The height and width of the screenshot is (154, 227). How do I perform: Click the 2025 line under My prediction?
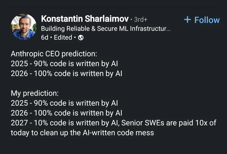[x=64, y=103]
